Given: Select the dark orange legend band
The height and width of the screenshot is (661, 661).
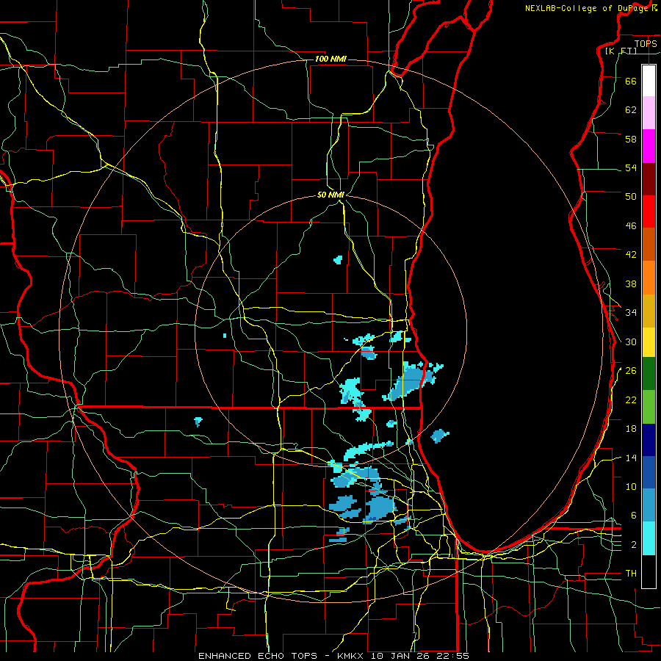Looking at the screenshot, I should (x=649, y=244).
